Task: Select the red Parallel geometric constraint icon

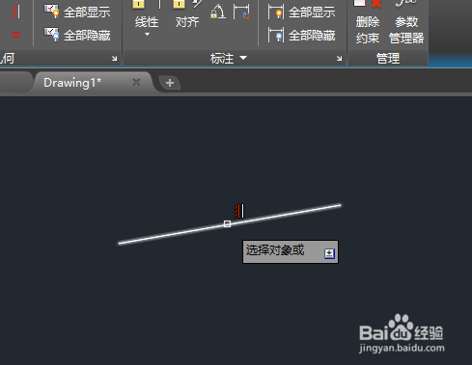Action: pos(15,12)
